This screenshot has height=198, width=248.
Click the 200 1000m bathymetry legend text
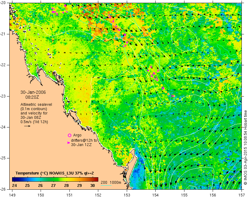pos(111,182)
